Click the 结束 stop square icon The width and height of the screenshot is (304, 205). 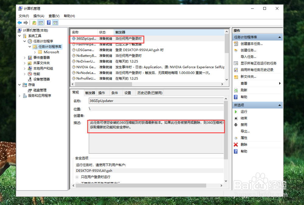click(x=236, y=118)
